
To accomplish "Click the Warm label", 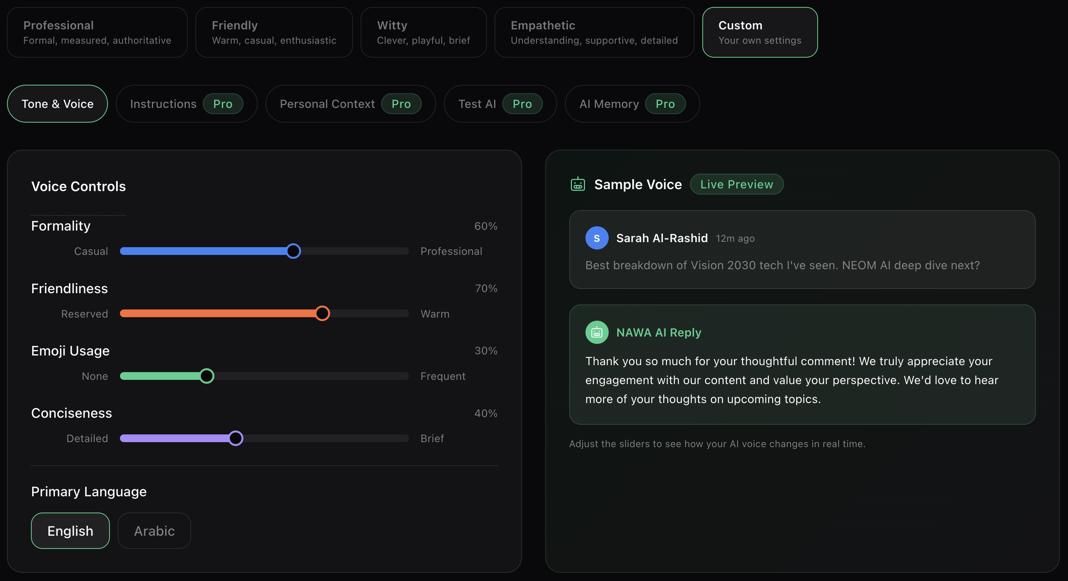I will coord(435,314).
